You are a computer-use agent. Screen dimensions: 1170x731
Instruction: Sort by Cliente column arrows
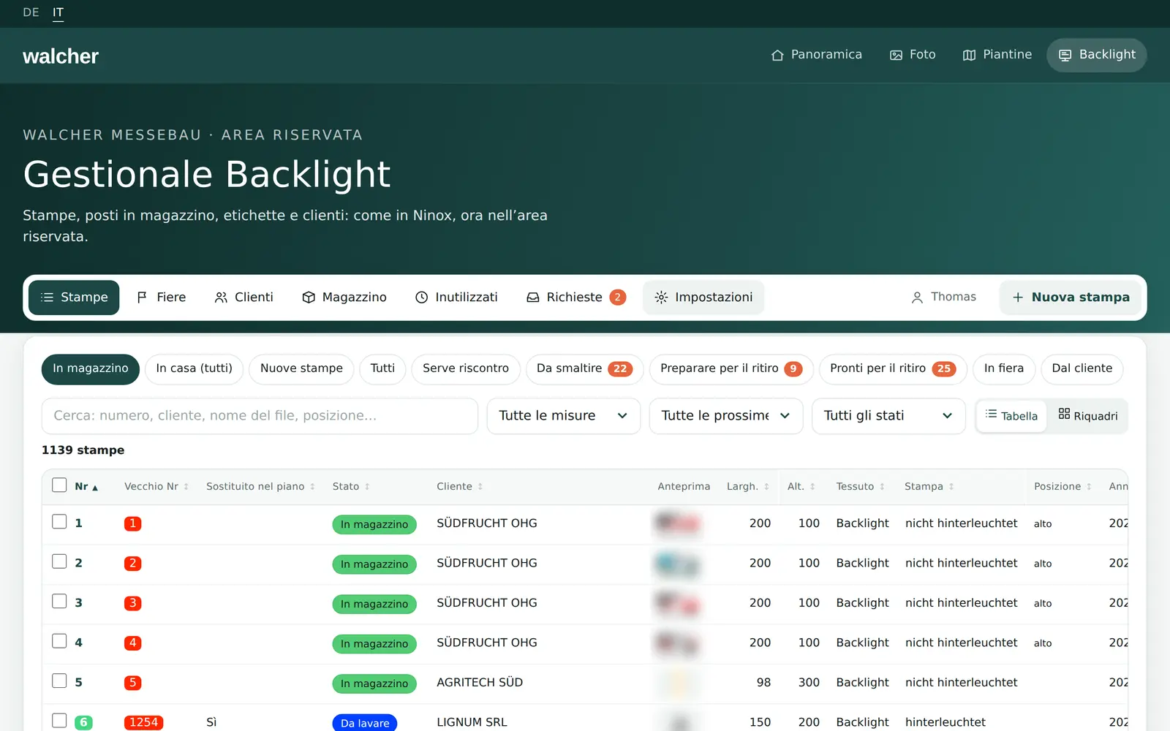click(480, 487)
